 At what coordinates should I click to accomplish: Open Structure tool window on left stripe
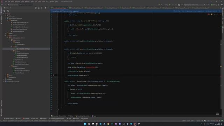tap(1, 103)
